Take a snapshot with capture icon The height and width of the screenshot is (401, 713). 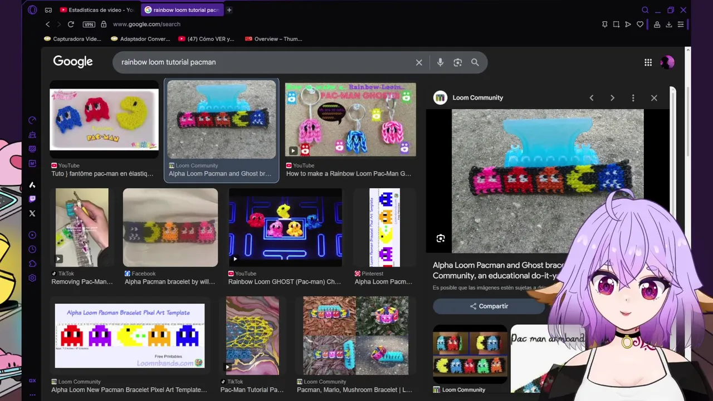click(616, 25)
